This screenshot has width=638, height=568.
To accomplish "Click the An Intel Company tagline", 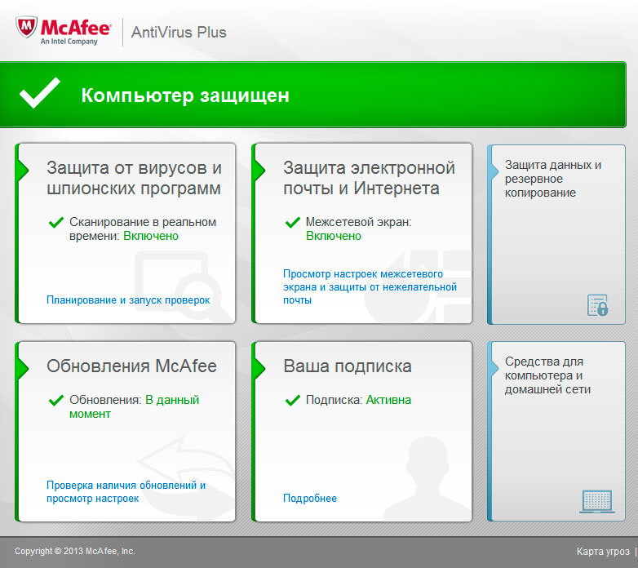I will (69, 42).
